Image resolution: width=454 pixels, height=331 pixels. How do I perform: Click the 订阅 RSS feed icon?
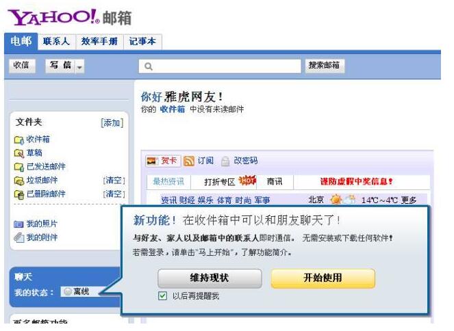coord(189,161)
